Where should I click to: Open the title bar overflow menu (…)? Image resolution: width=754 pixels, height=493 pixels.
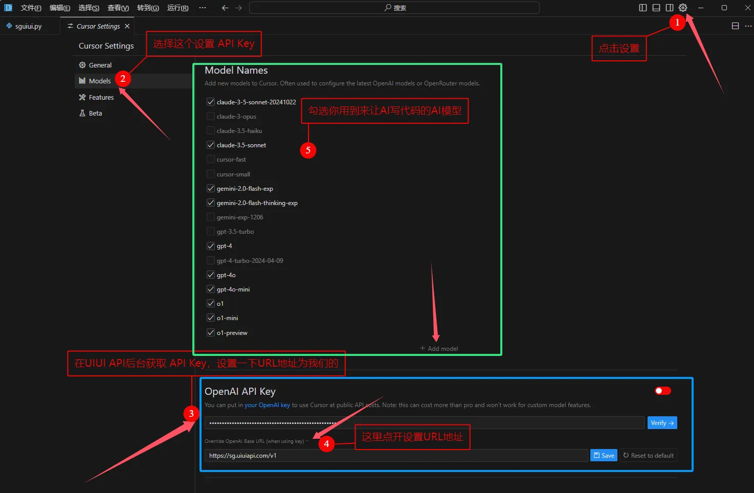click(x=203, y=8)
